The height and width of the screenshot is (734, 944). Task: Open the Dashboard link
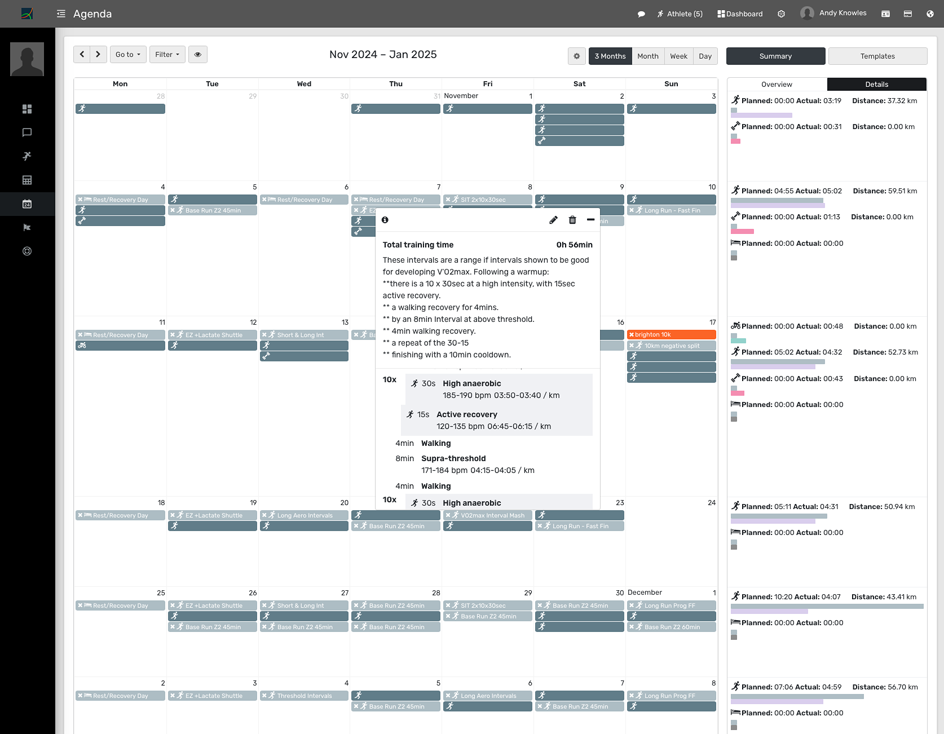(740, 14)
